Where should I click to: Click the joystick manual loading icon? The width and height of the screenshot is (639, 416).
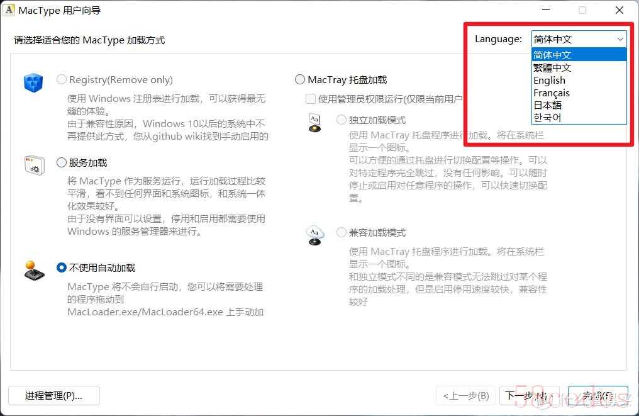tap(34, 270)
